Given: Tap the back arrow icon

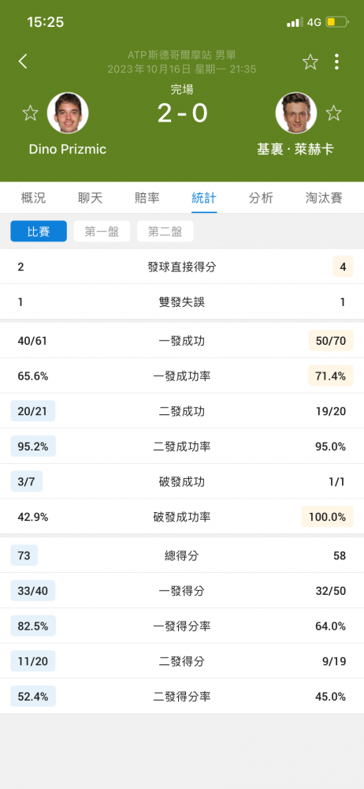Looking at the screenshot, I should coord(23,62).
